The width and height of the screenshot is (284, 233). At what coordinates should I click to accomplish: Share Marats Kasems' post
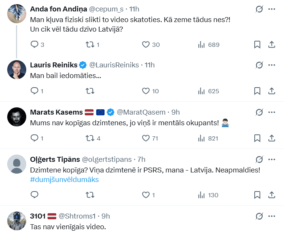[x=272, y=138]
